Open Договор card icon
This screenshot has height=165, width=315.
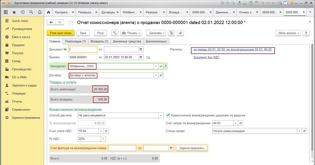[161, 75]
